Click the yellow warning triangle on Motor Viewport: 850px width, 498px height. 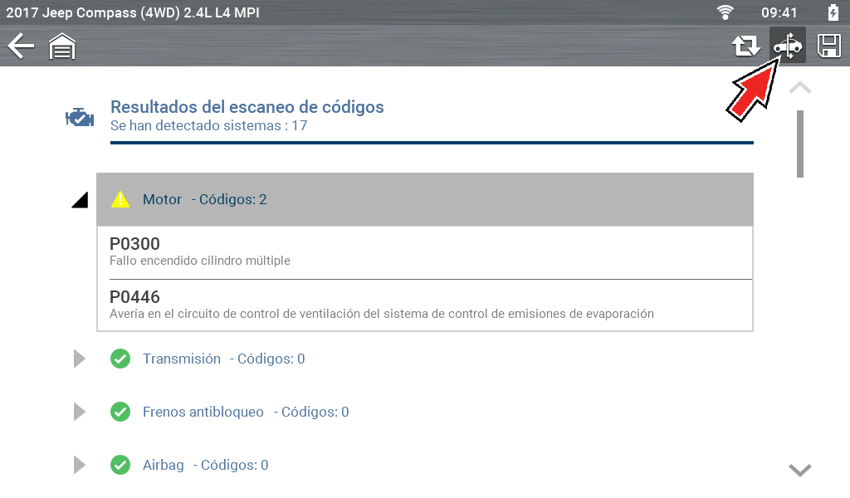(121, 199)
